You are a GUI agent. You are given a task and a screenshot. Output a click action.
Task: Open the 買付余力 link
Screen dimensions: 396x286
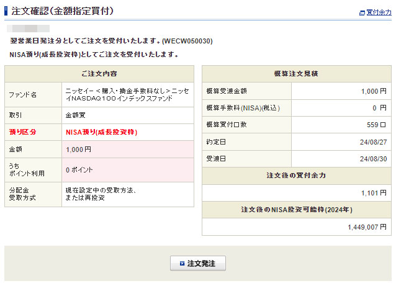click(378, 12)
